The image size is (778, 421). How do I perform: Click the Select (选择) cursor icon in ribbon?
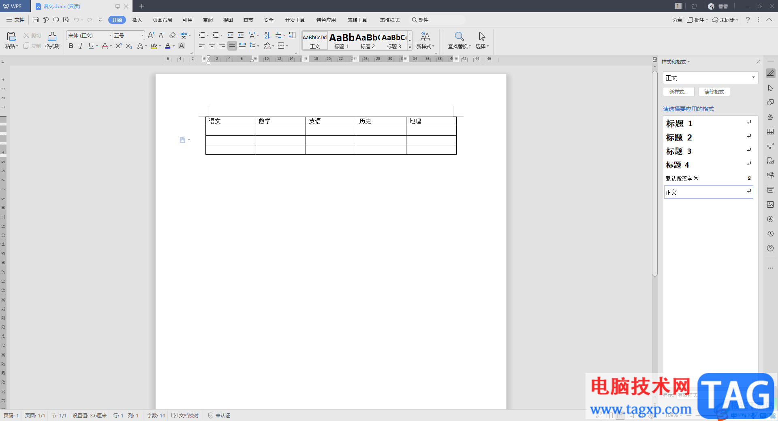point(482,36)
